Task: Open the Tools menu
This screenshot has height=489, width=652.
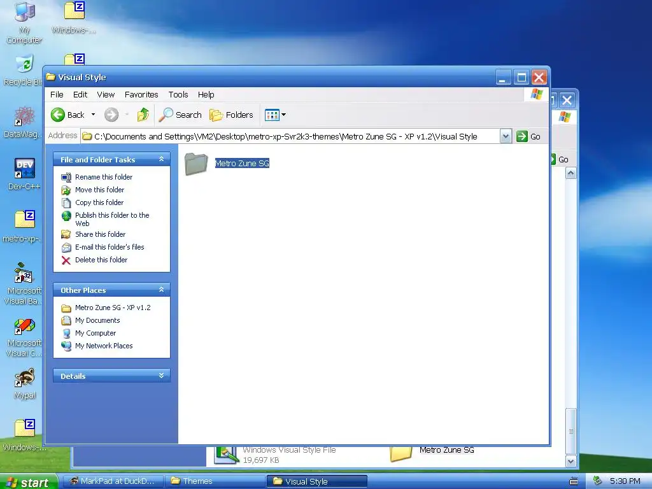Action: click(x=178, y=94)
